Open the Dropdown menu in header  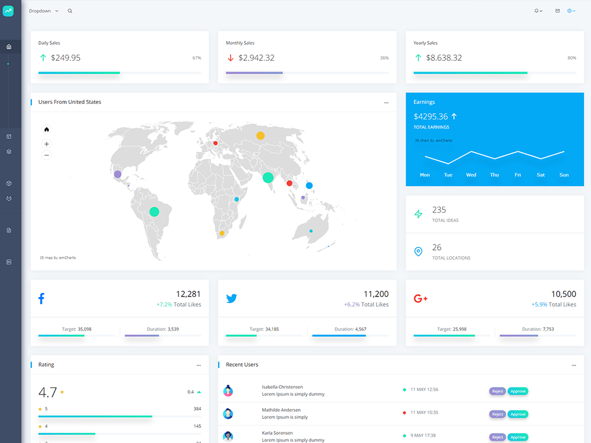coord(44,11)
